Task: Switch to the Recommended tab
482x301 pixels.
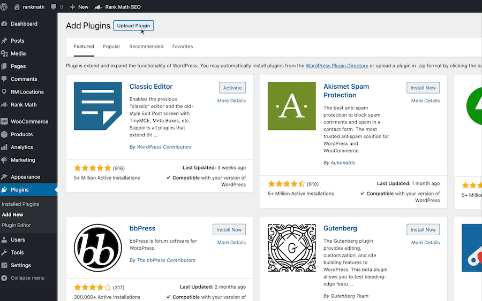Action: click(x=146, y=47)
